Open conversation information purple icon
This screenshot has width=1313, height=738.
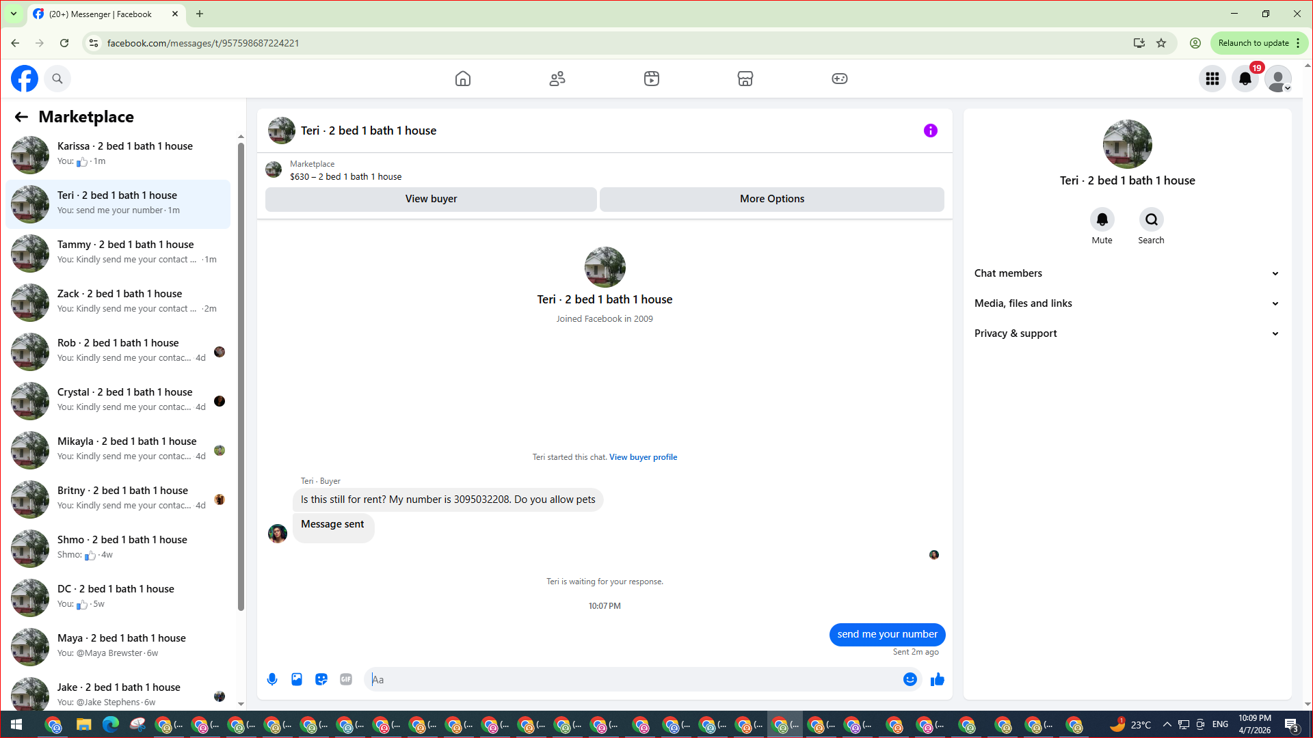pyautogui.click(x=931, y=131)
